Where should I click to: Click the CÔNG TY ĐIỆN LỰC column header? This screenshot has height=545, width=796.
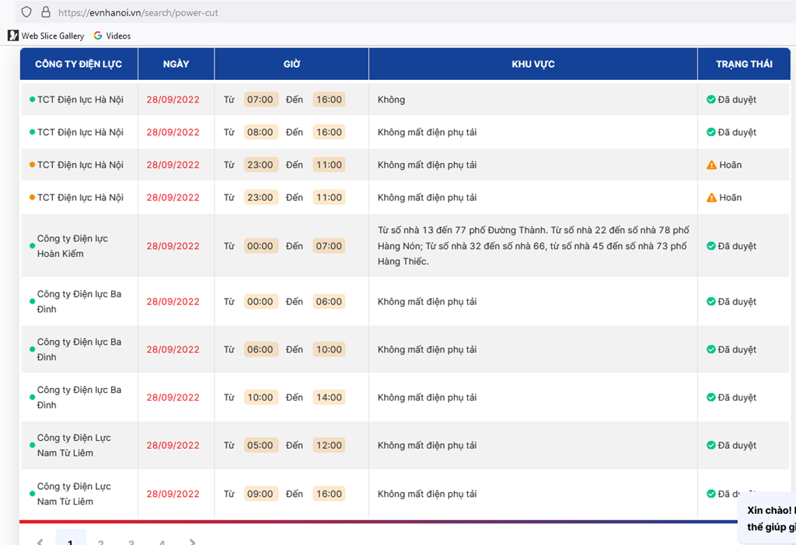tap(79, 64)
